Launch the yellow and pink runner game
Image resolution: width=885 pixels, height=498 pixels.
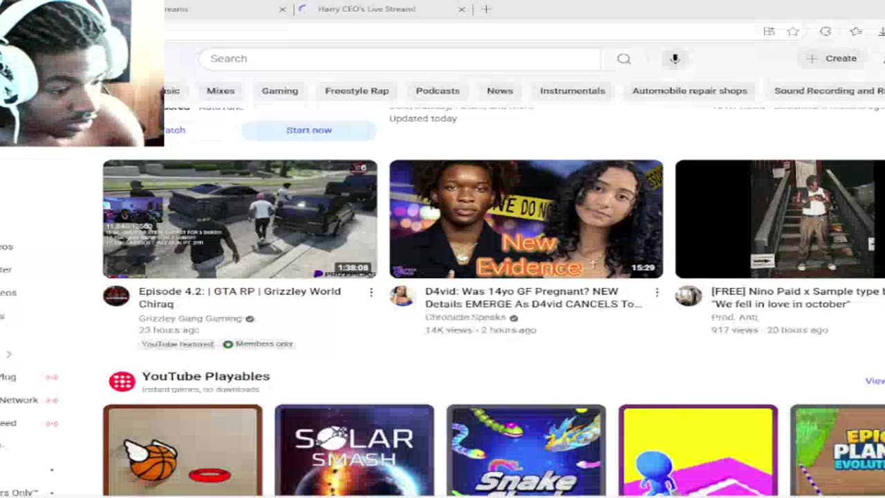[698, 451]
